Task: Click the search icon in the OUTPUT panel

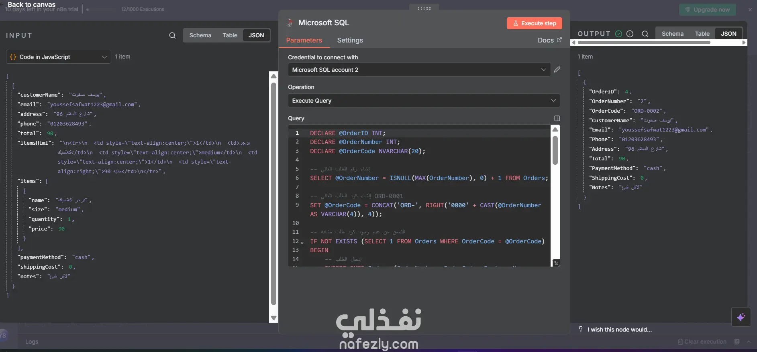Action: (x=645, y=34)
